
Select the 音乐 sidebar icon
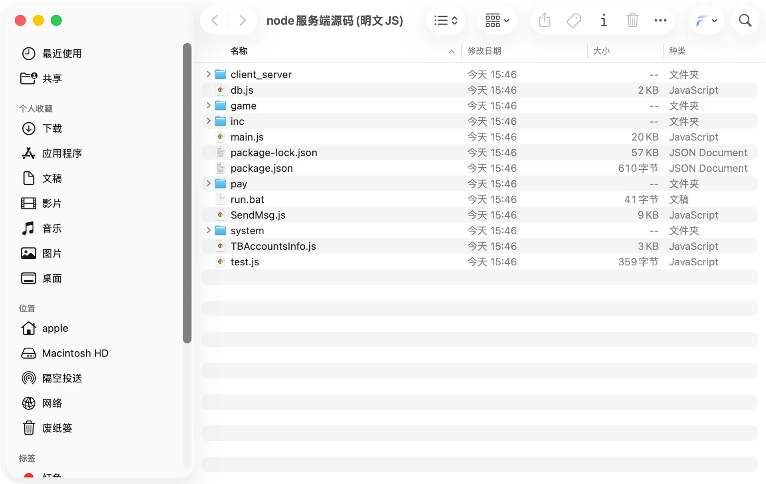[x=29, y=228]
